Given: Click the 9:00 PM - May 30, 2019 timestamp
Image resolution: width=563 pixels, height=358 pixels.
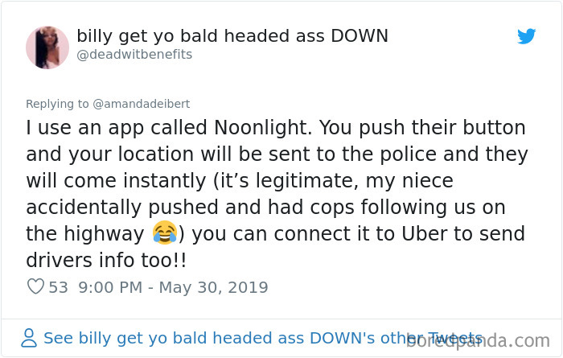Looking at the screenshot, I should click(173, 287).
